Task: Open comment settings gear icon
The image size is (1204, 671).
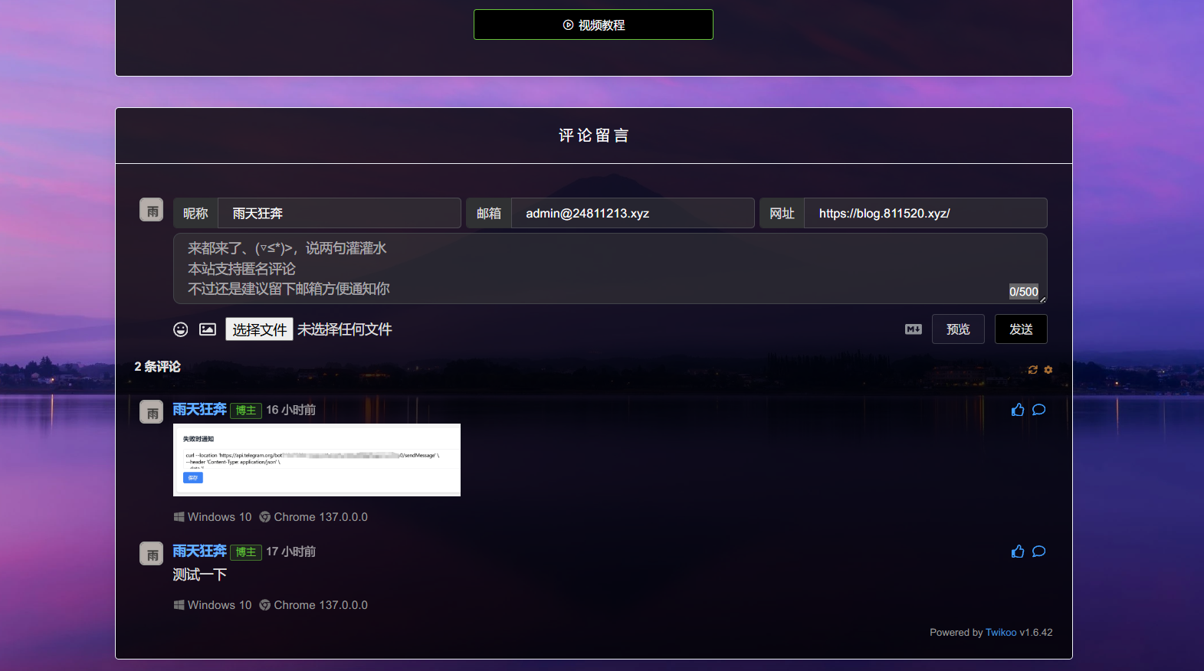Action: tap(1048, 370)
